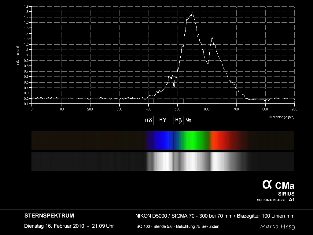Select the SIRIUS star name text
This screenshot has width=313, height=235.
coord(286,194)
